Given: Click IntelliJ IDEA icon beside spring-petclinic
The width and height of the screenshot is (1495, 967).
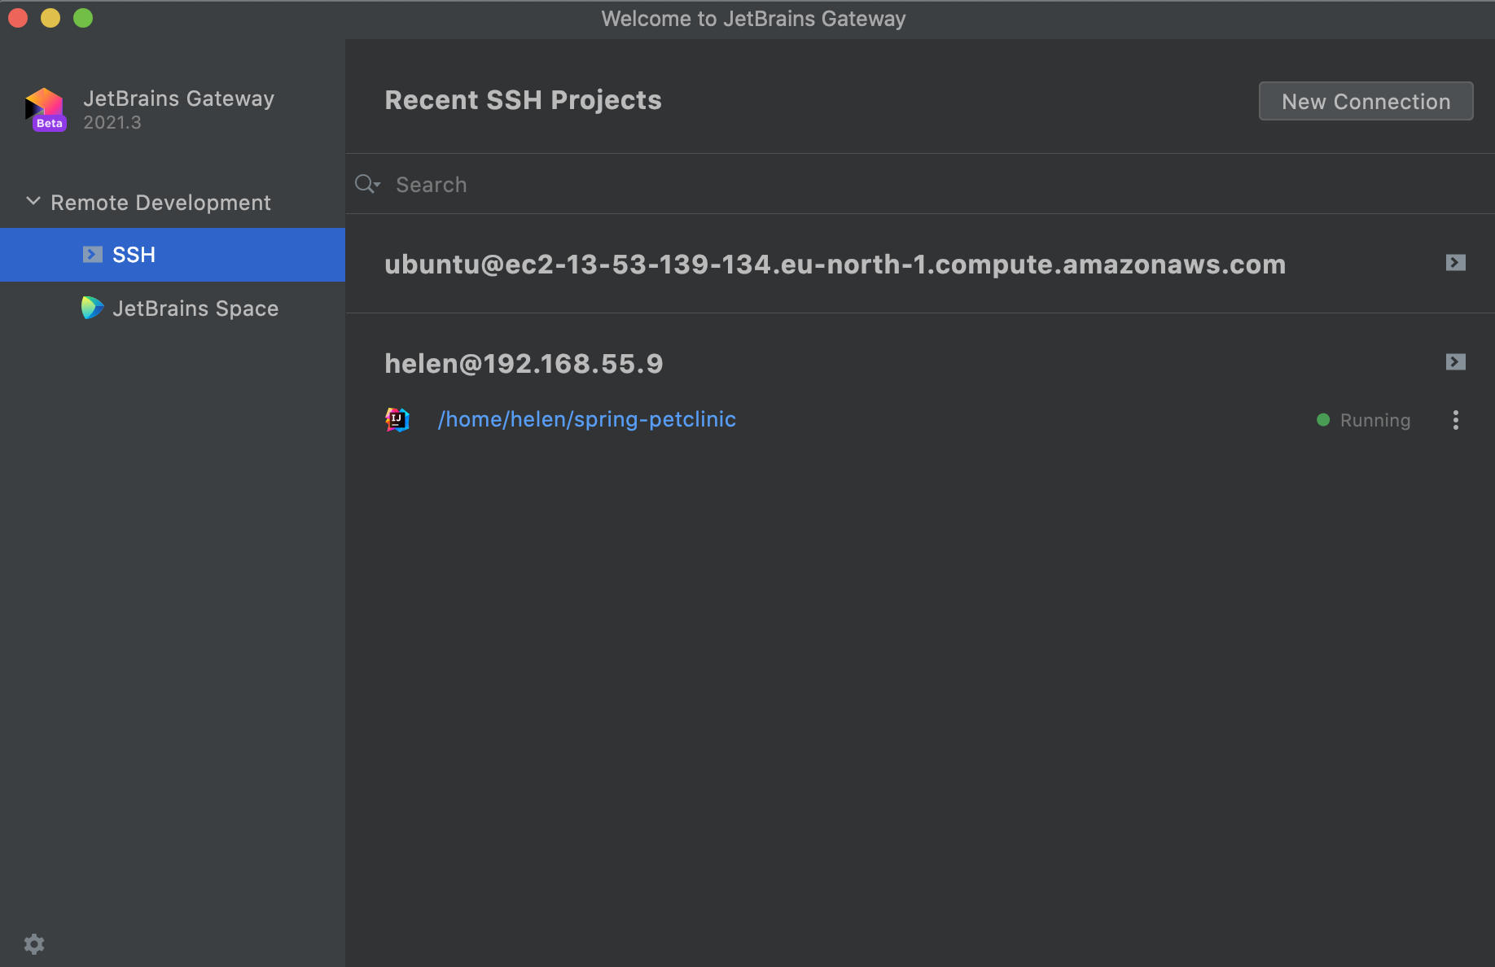Looking at the screenshot, I should coord(397,419).
